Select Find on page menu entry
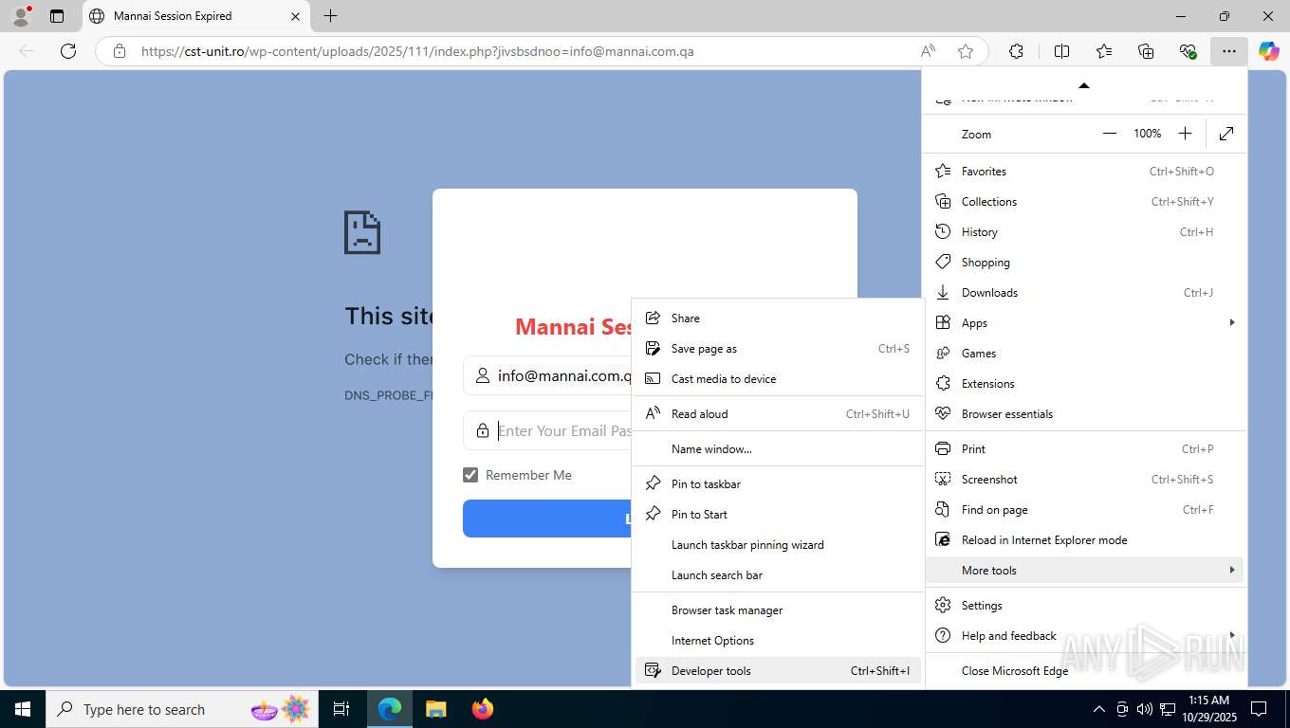1290x728 pixels. (x=1084, y=510)
